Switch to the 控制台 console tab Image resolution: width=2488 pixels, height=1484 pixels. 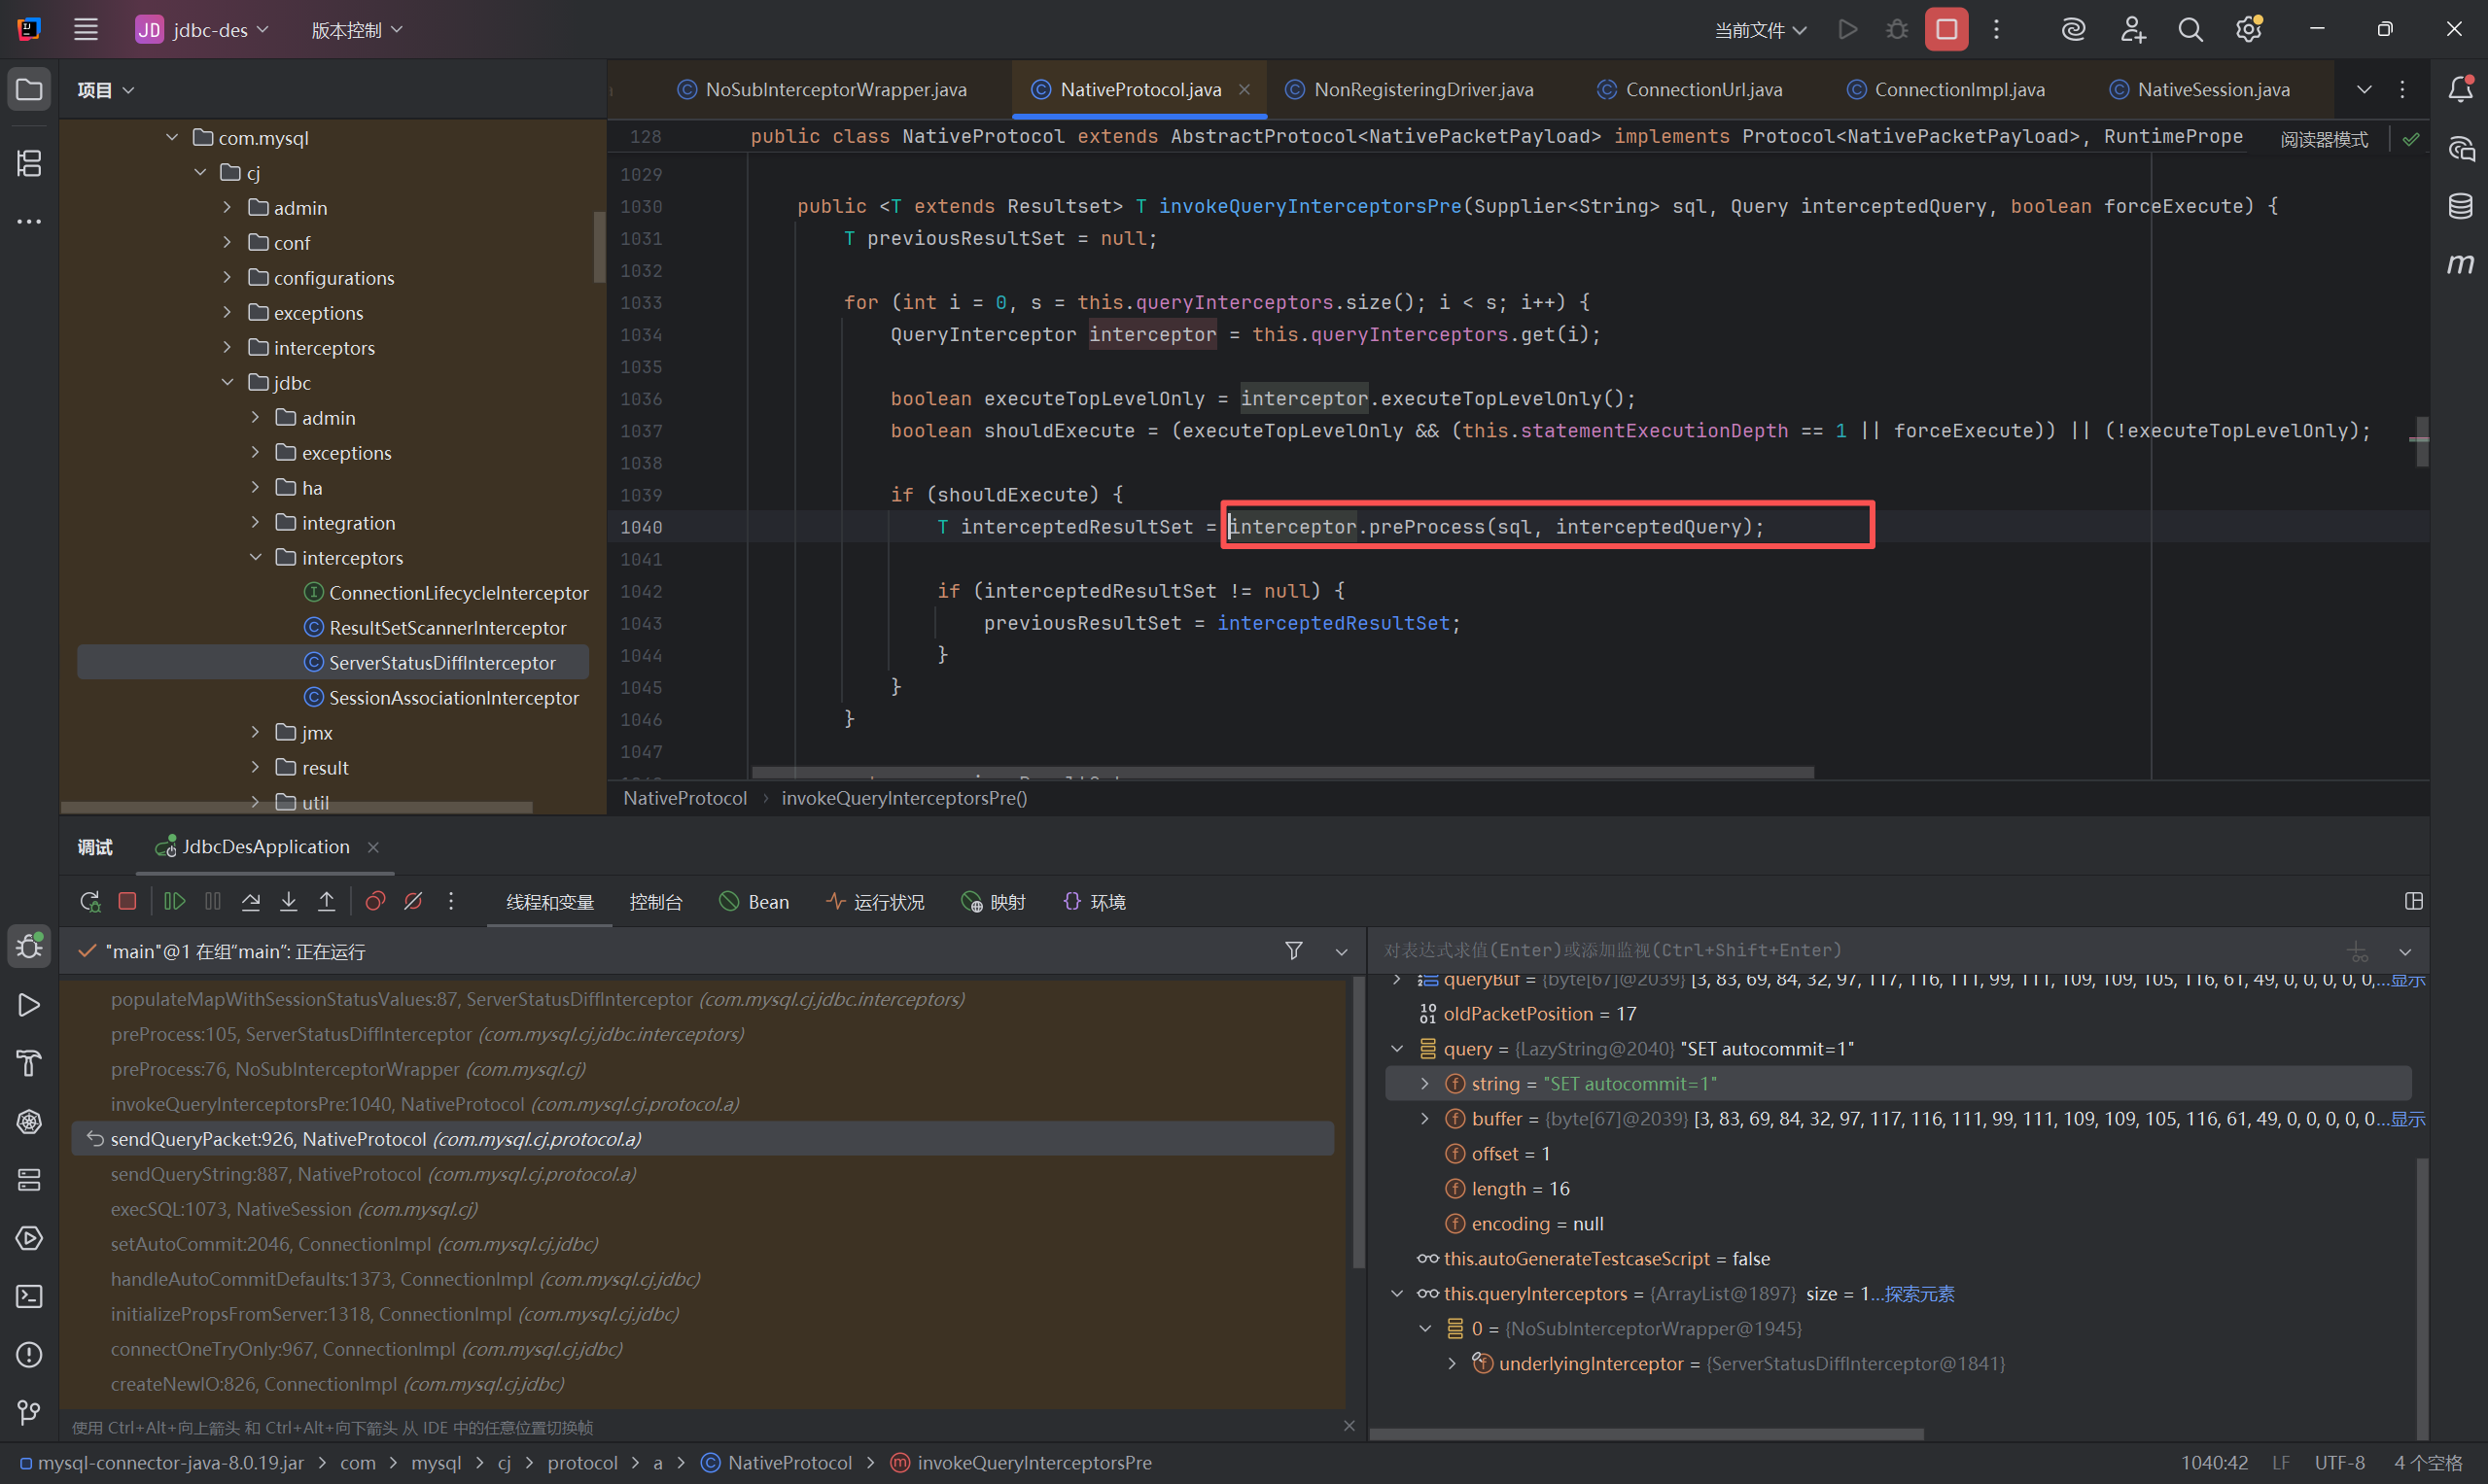(655, 902)
